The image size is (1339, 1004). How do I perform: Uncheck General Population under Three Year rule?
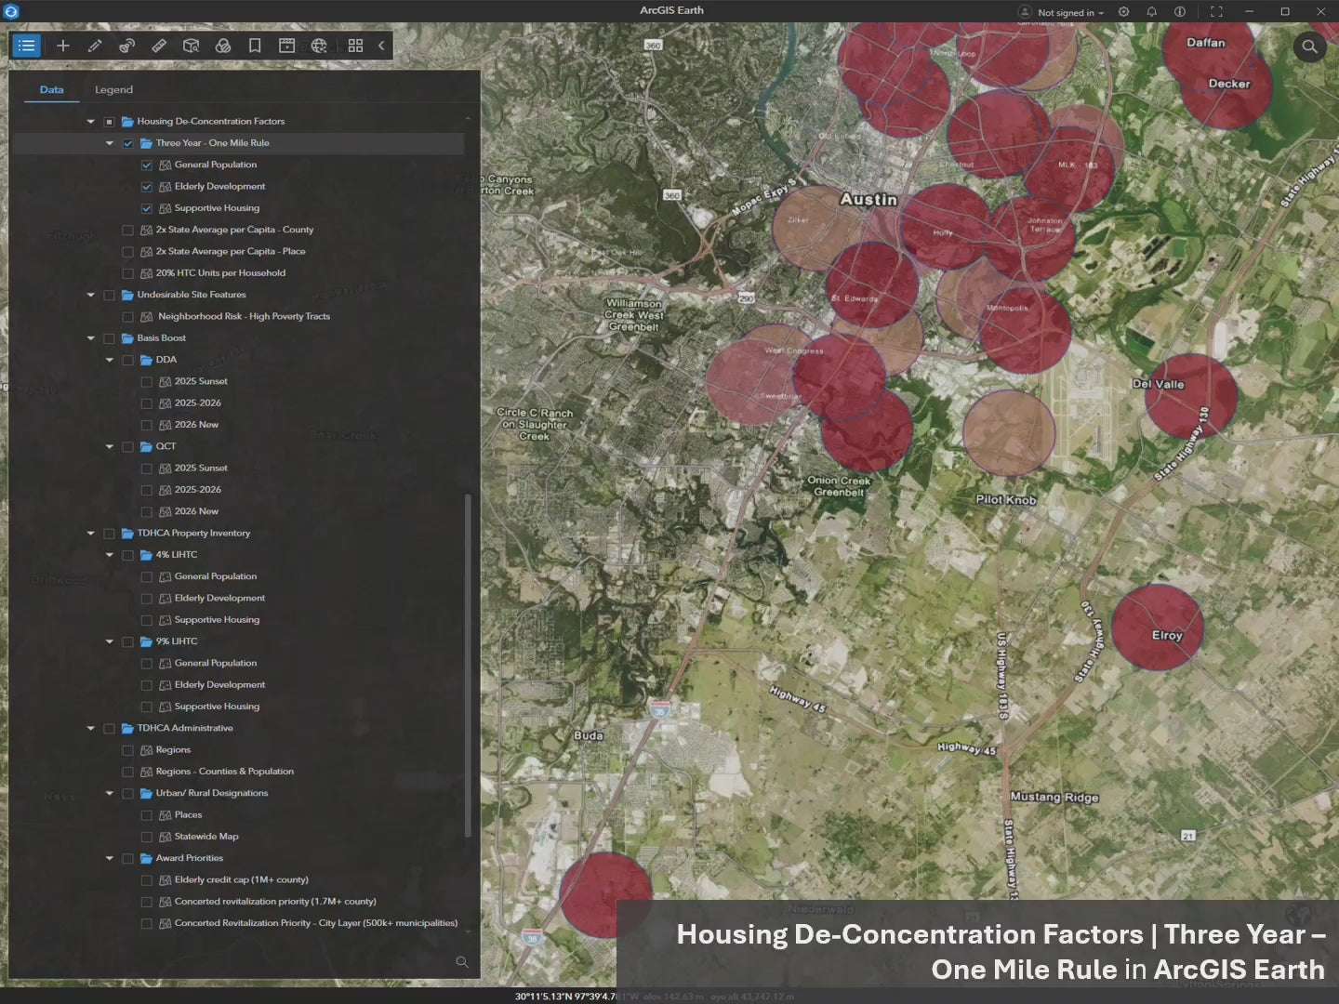pos(147,165)
